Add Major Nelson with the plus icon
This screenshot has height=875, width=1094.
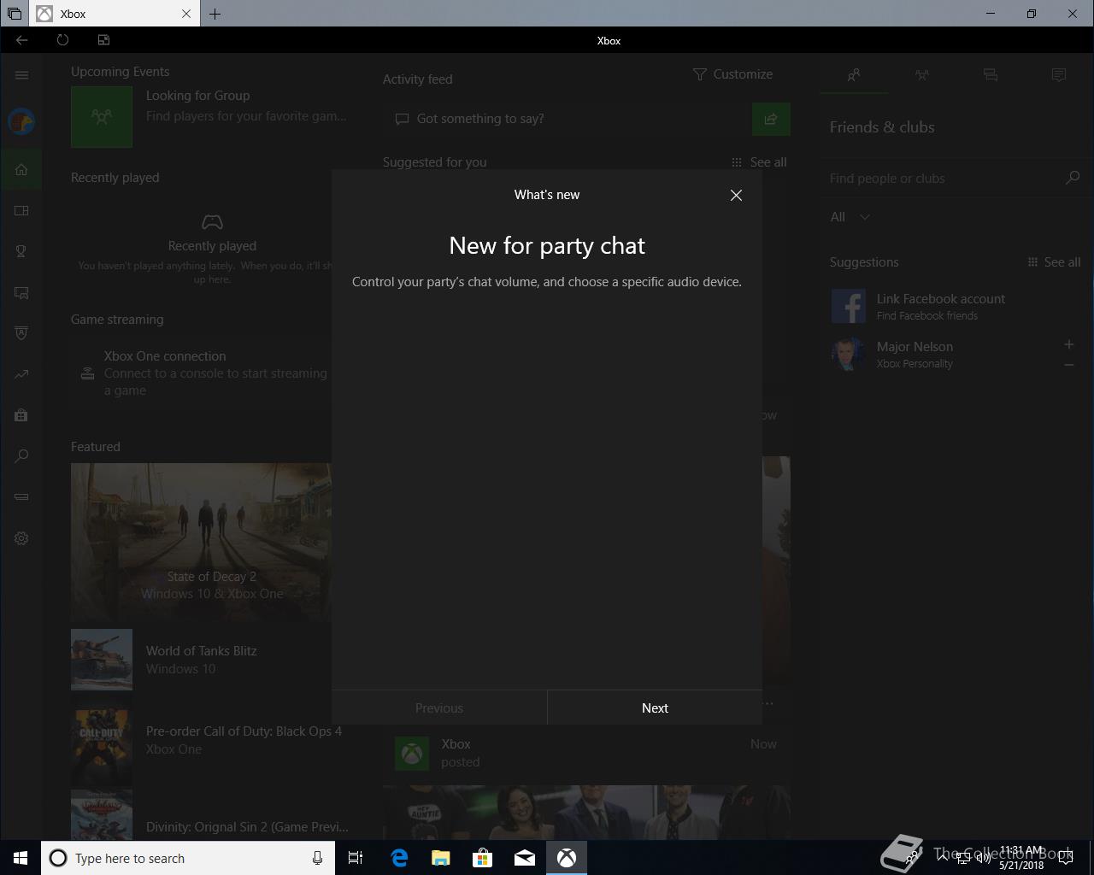tap(1068, 344)
